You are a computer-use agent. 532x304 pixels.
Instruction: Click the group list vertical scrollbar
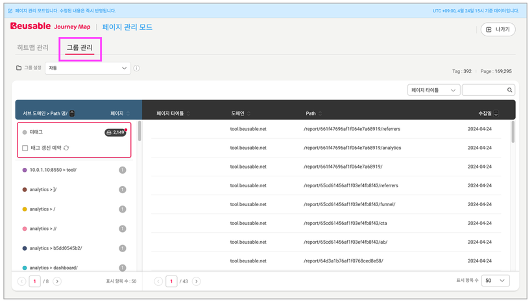(139, 132)
